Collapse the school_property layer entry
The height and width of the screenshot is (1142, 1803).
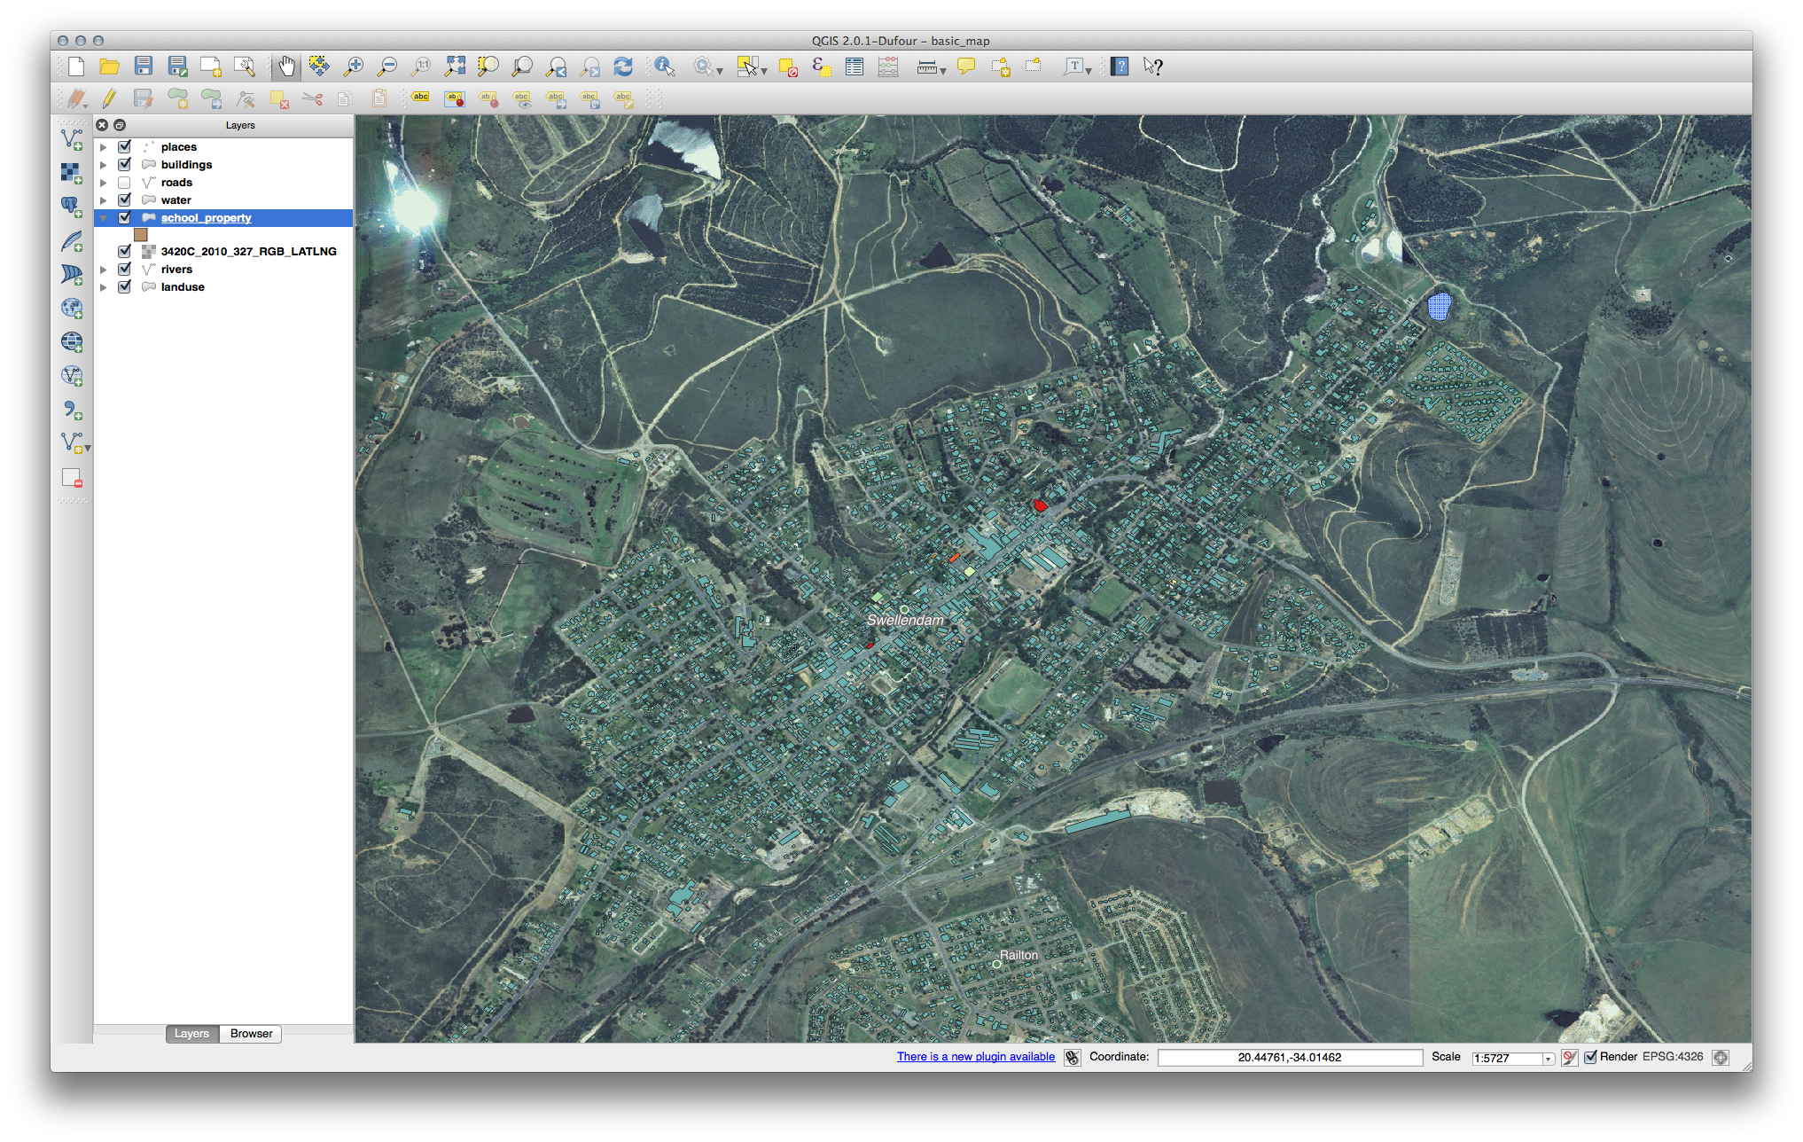104,217
